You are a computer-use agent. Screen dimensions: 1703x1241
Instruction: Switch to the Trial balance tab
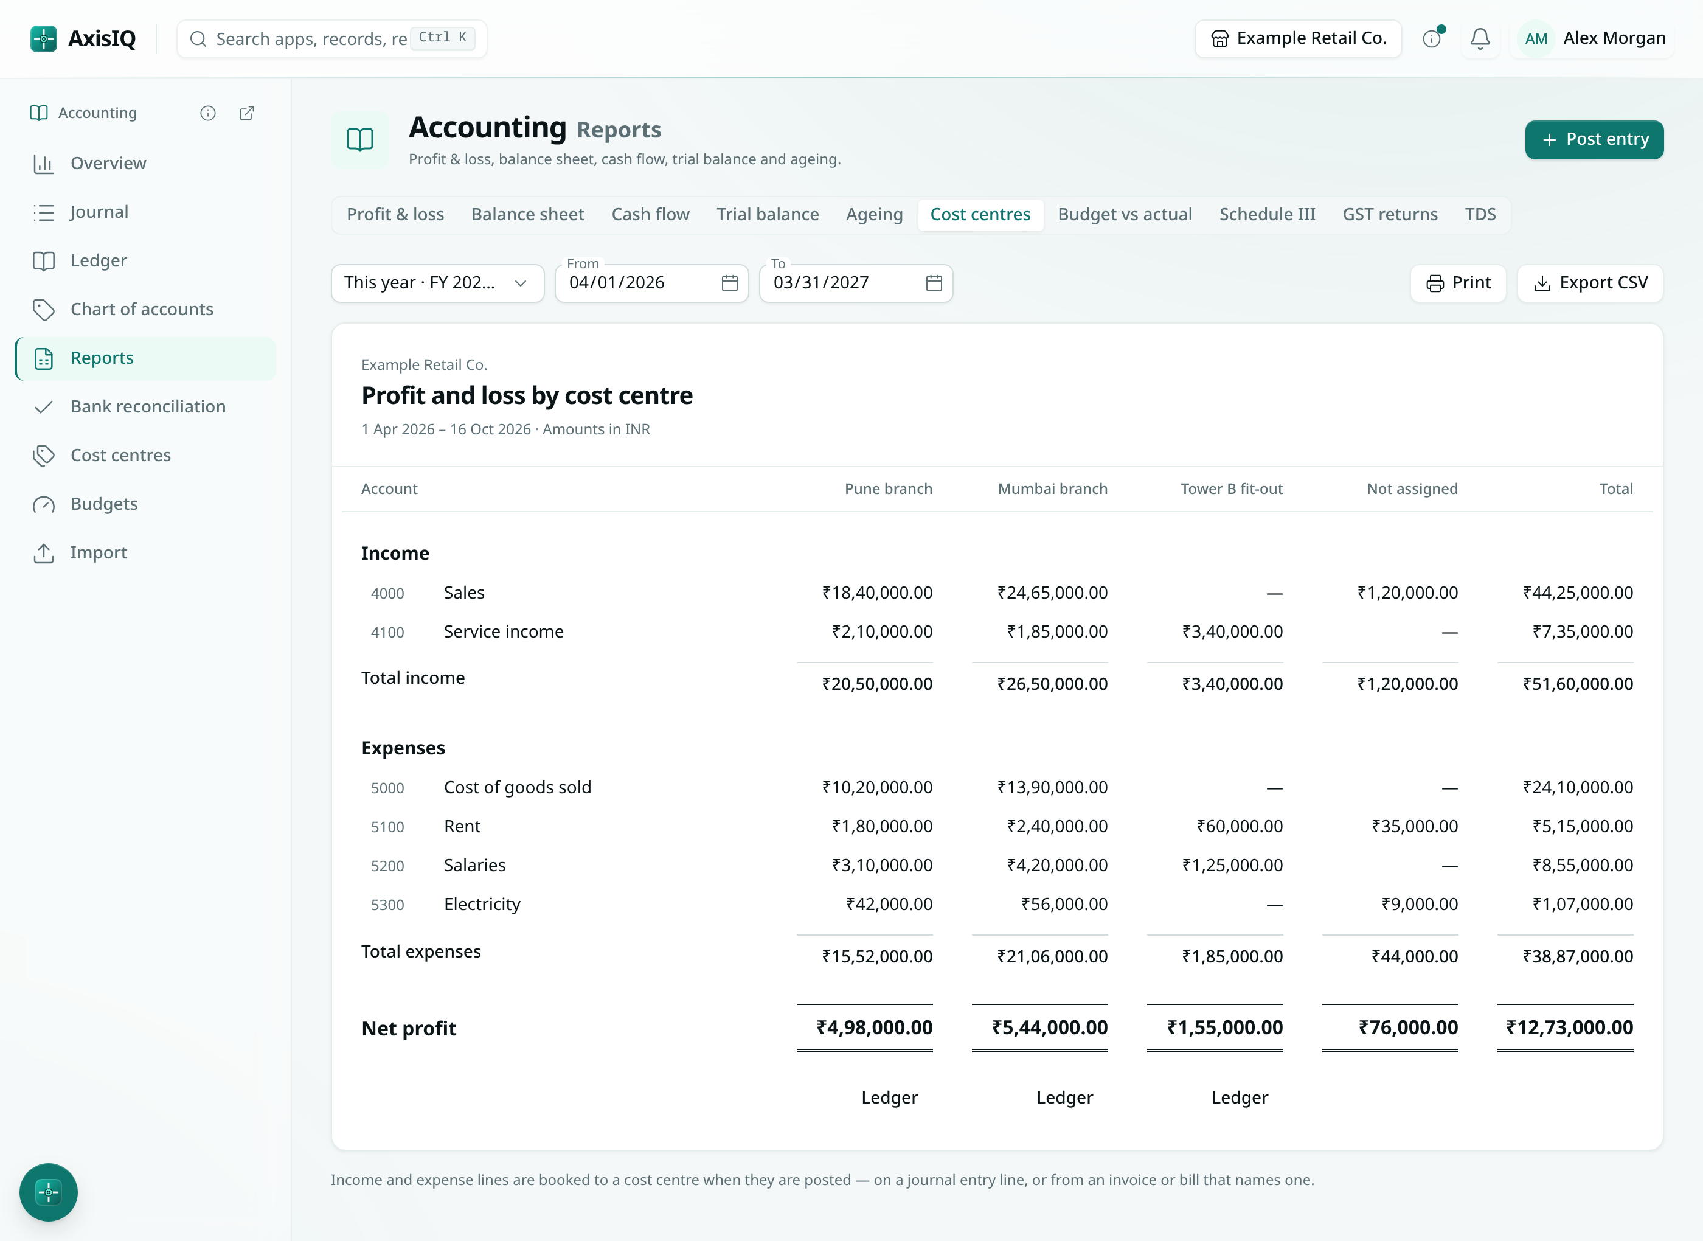coord(768,215)
